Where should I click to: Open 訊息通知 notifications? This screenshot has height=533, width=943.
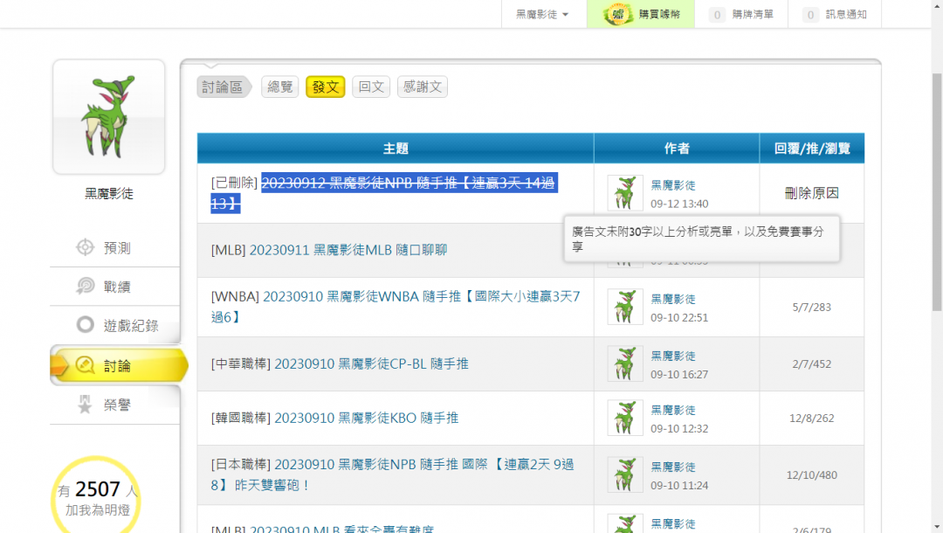(x=835, y=14)
